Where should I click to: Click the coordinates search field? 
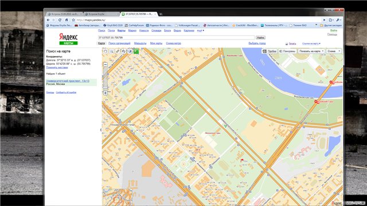click(x=176, y=38)
